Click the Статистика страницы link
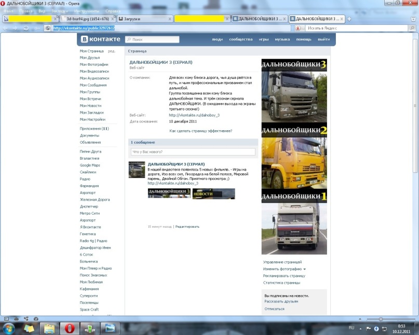 tap(284, 283)
